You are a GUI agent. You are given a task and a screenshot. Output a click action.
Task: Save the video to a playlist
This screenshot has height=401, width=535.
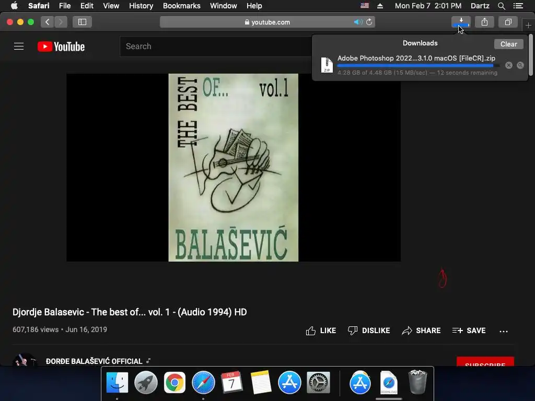click(469, 331)
